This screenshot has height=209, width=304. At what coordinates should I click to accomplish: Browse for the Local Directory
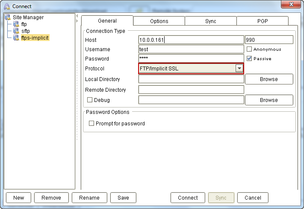point(269,79)
